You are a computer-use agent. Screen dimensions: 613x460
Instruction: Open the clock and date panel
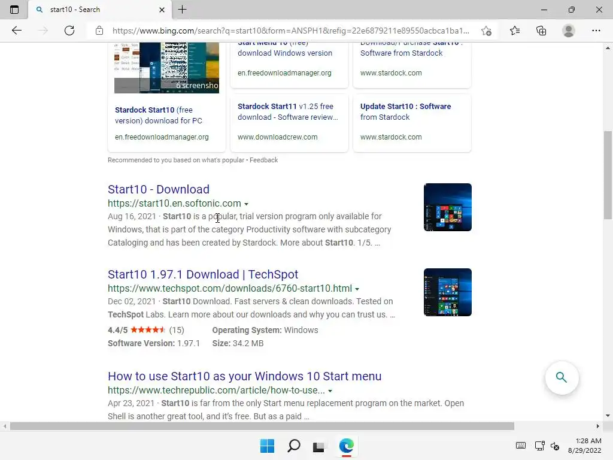(584, 446)
